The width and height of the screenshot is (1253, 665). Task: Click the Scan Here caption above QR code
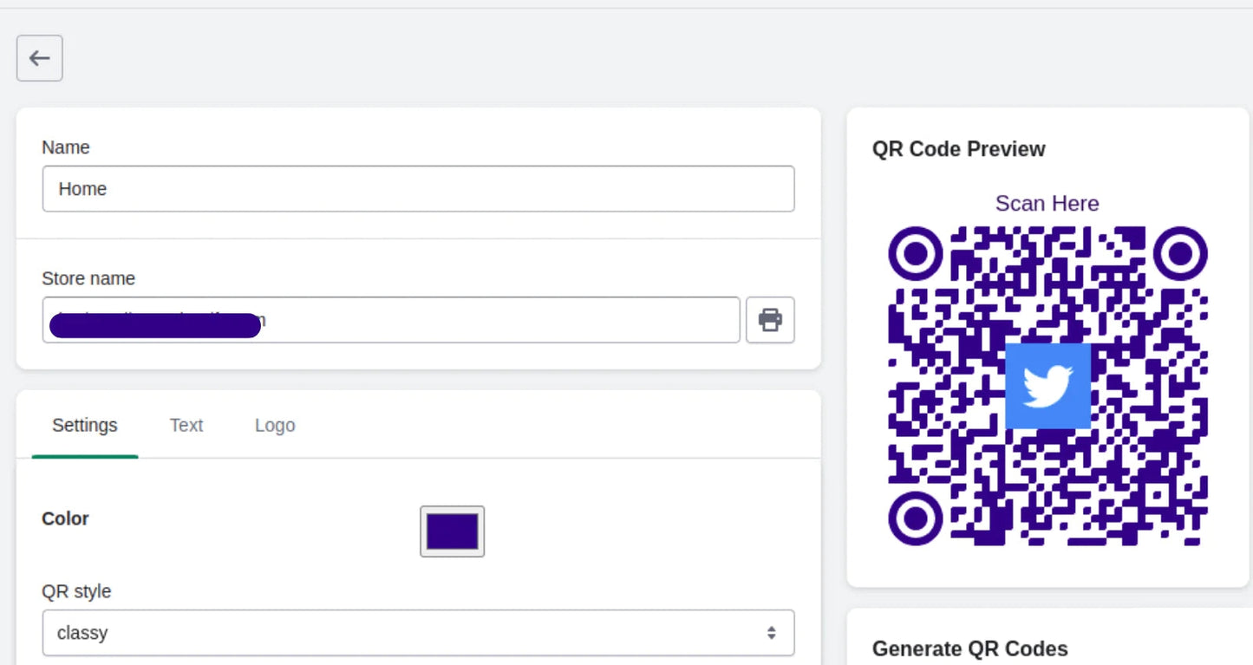pyautogui.click(x=1047, y=204)
